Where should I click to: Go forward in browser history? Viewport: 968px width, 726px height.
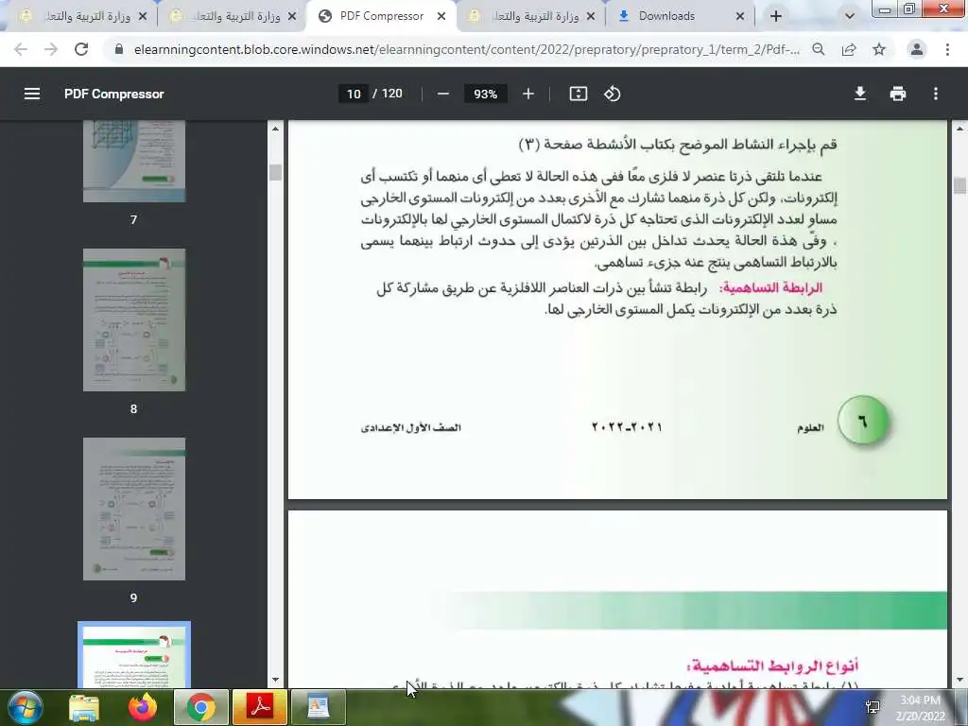click(51, 49)
